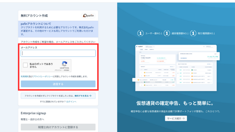Screen dimensions: 235x132
Task: Click the currency types No.1 laurel badge
Action: (167, 33)
